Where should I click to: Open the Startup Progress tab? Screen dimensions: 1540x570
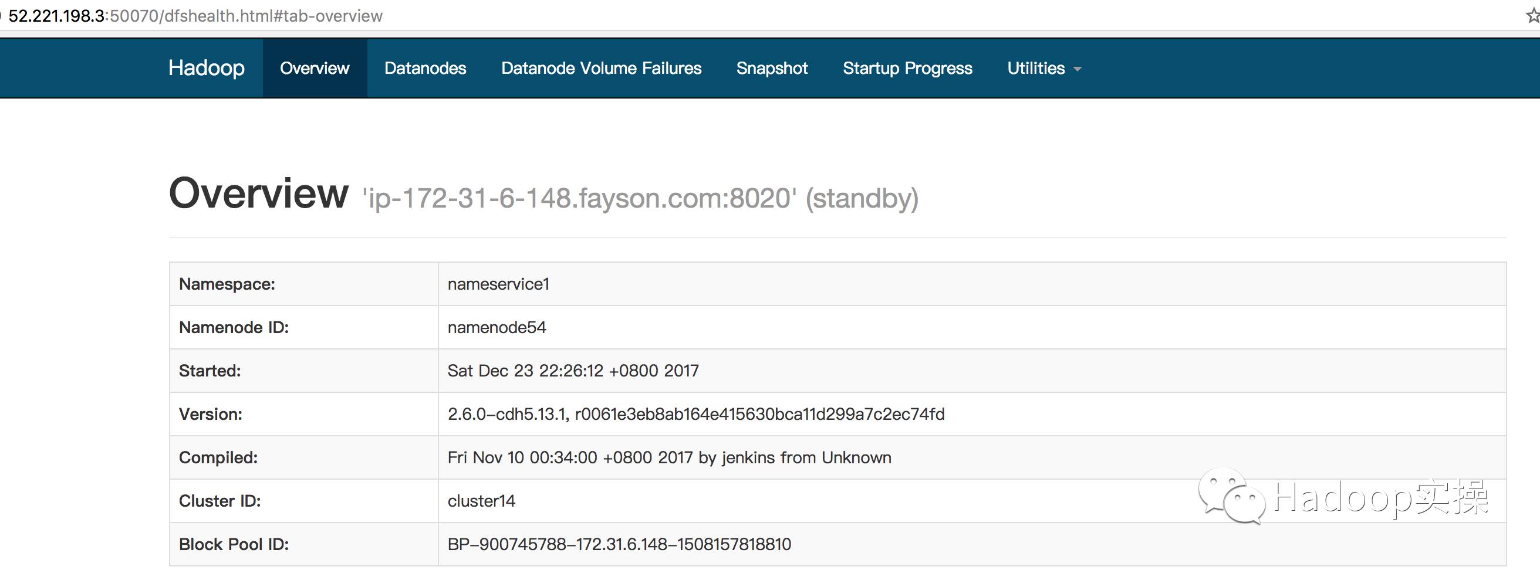(907, 69)
